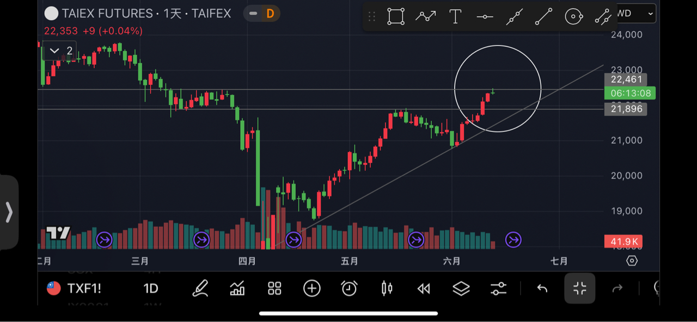Viewport: 697px width, 322px height.
Task: Select the Extended line tool with two midpoints
Action: pyautogui.click(x=515, y=17)
